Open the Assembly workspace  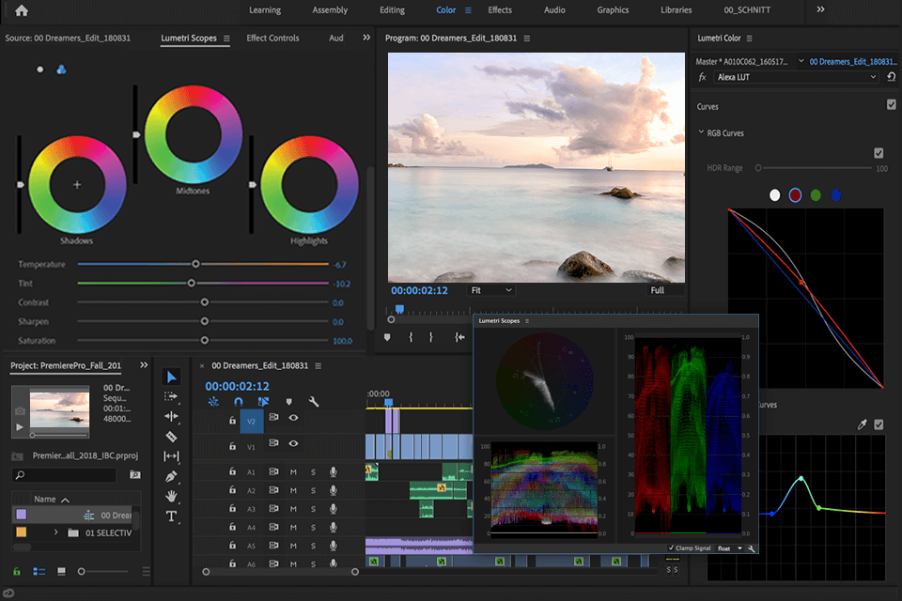(330, 10)
